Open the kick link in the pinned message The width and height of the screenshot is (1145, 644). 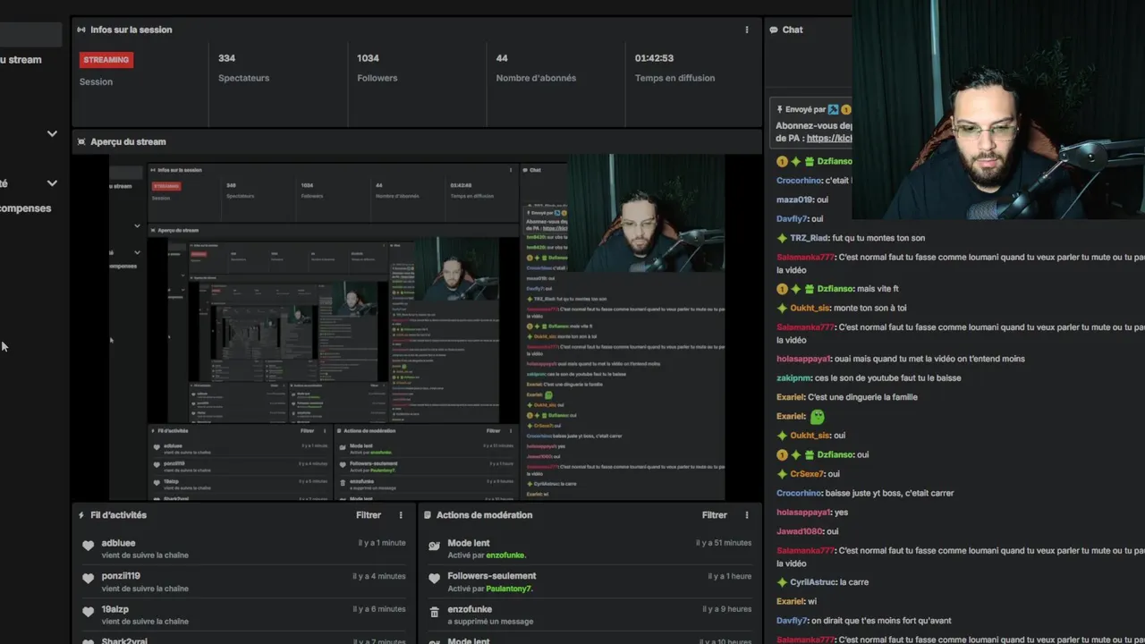pos(828,139)
